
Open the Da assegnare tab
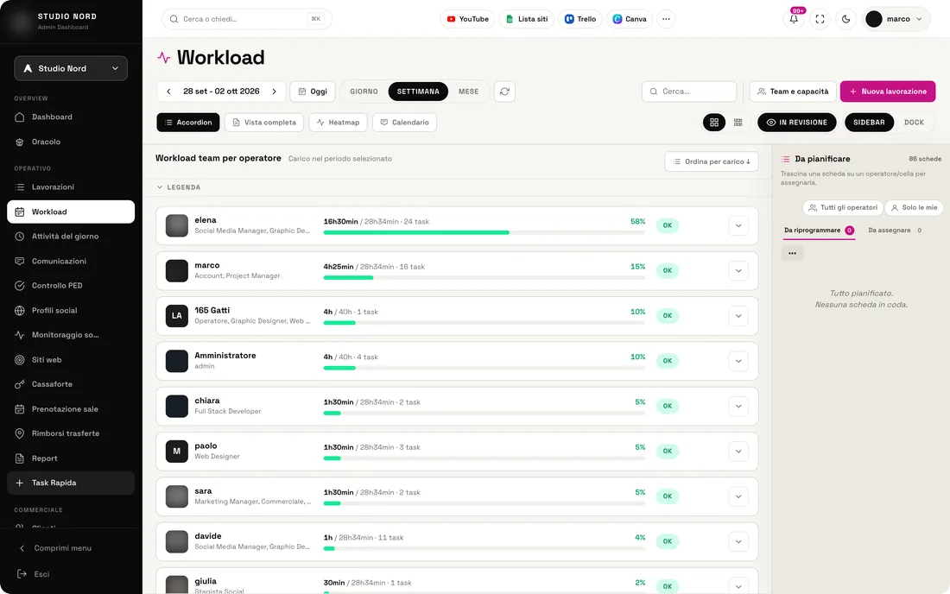[x=894, y=231]
